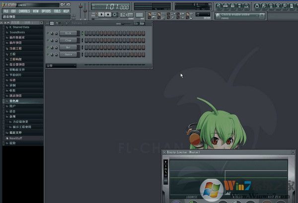
Task: Enable the first step of Kick row
Action: pyautogui.click(x=86, y=33)
